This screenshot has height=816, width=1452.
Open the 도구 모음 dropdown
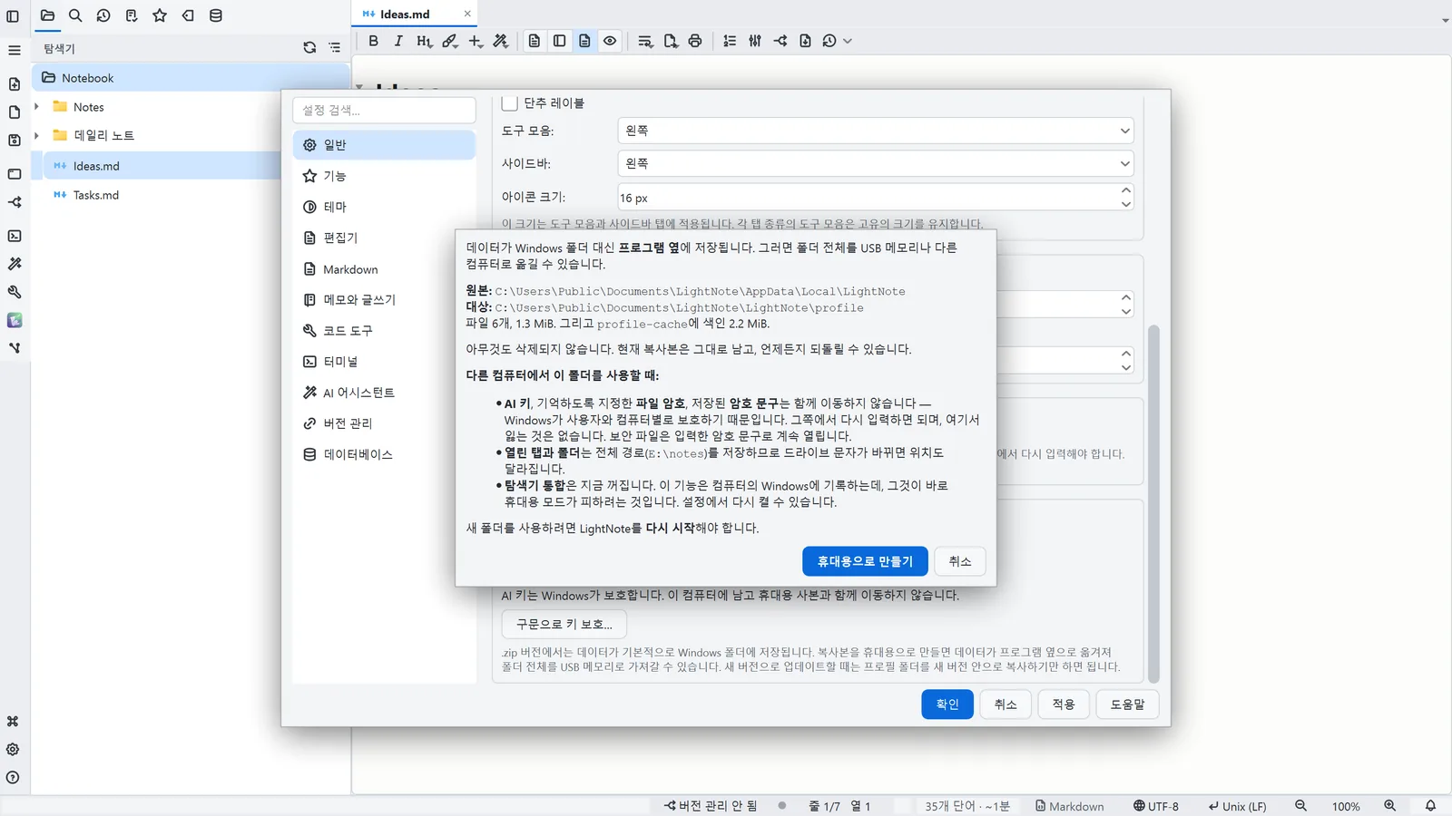pos(876,131)
